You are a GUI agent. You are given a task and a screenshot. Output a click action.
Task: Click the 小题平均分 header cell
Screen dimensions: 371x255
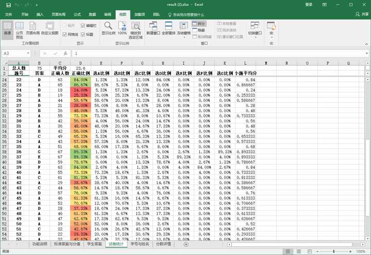tap(246, 74)
